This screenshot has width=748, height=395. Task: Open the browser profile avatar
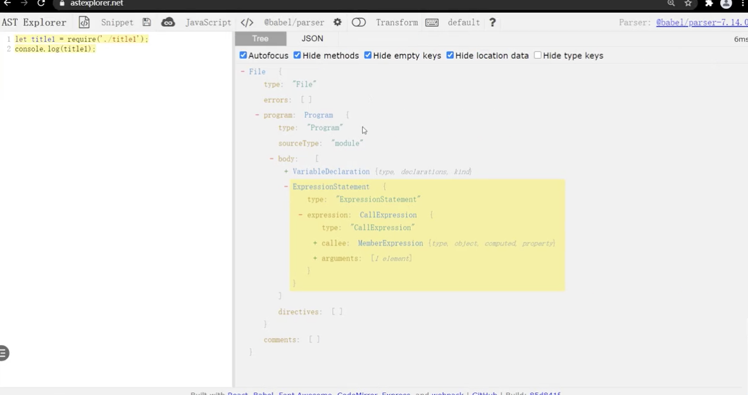coord(726,3)
